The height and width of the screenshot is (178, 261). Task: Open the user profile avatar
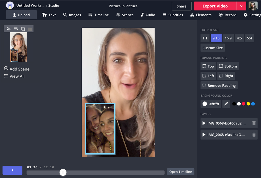click(253, 6)
